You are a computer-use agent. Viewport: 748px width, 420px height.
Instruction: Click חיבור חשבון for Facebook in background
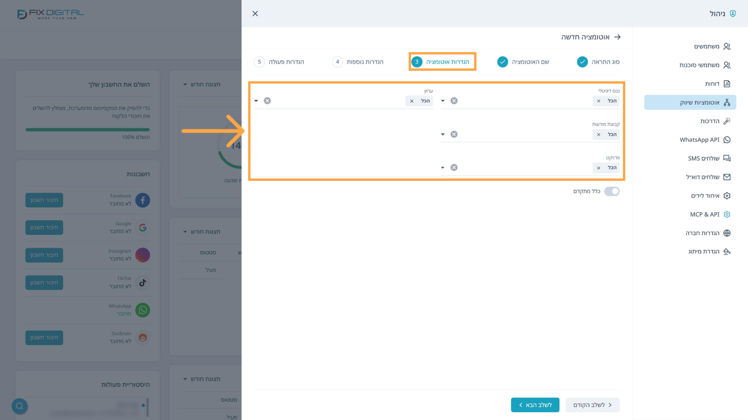click(44, 200)
